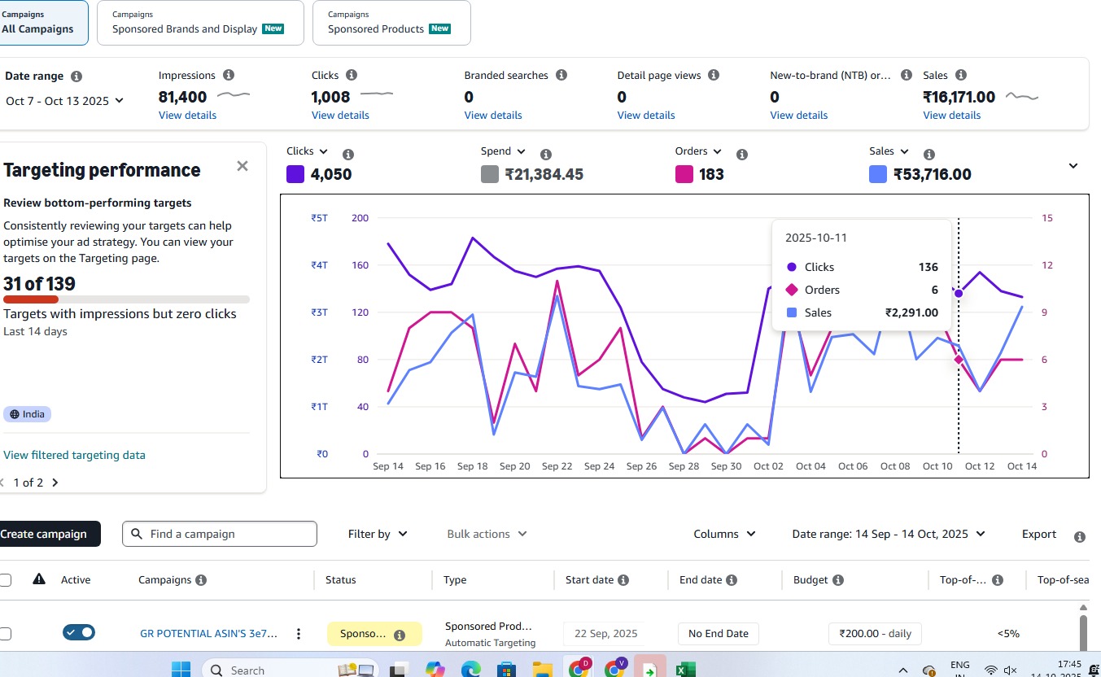
Task: Open Excel from the Windows taskbar
Action: tap(685, 670)
